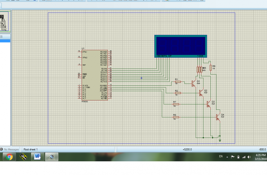Select resistor R8 on the schematic
Screen dimensions: 267x175
[176, 117]
